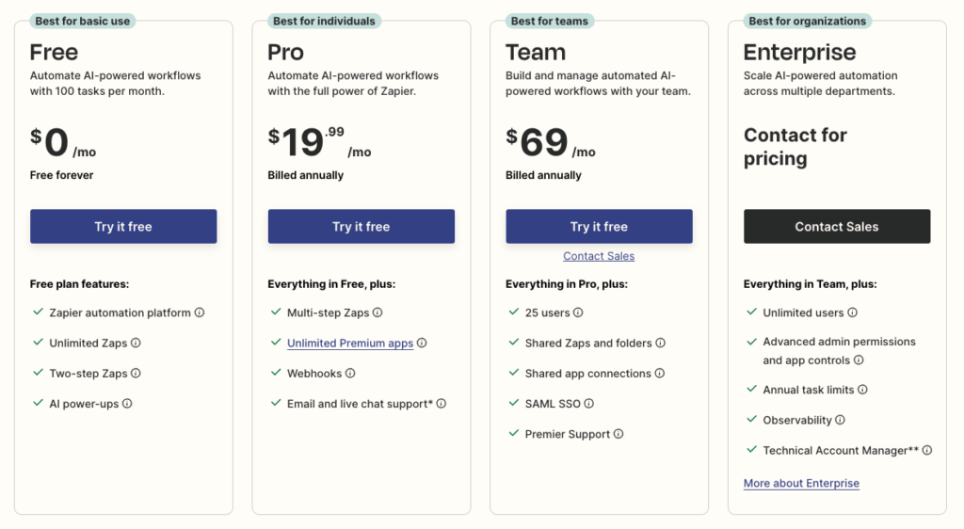The height and width of the screenshot is (529, 964).
Task: Show info for 25 users feature
Action: (578, 313)
